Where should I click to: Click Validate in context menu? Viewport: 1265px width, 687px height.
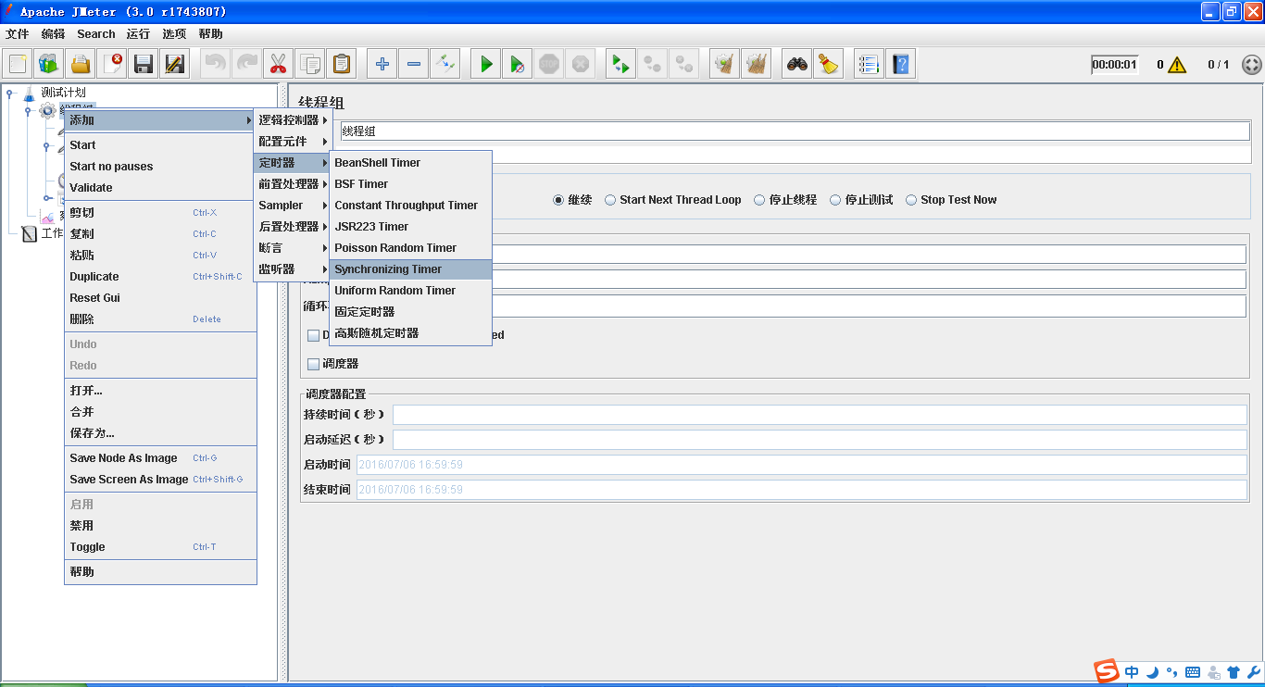pyautogui.click(x=160, y=188)
